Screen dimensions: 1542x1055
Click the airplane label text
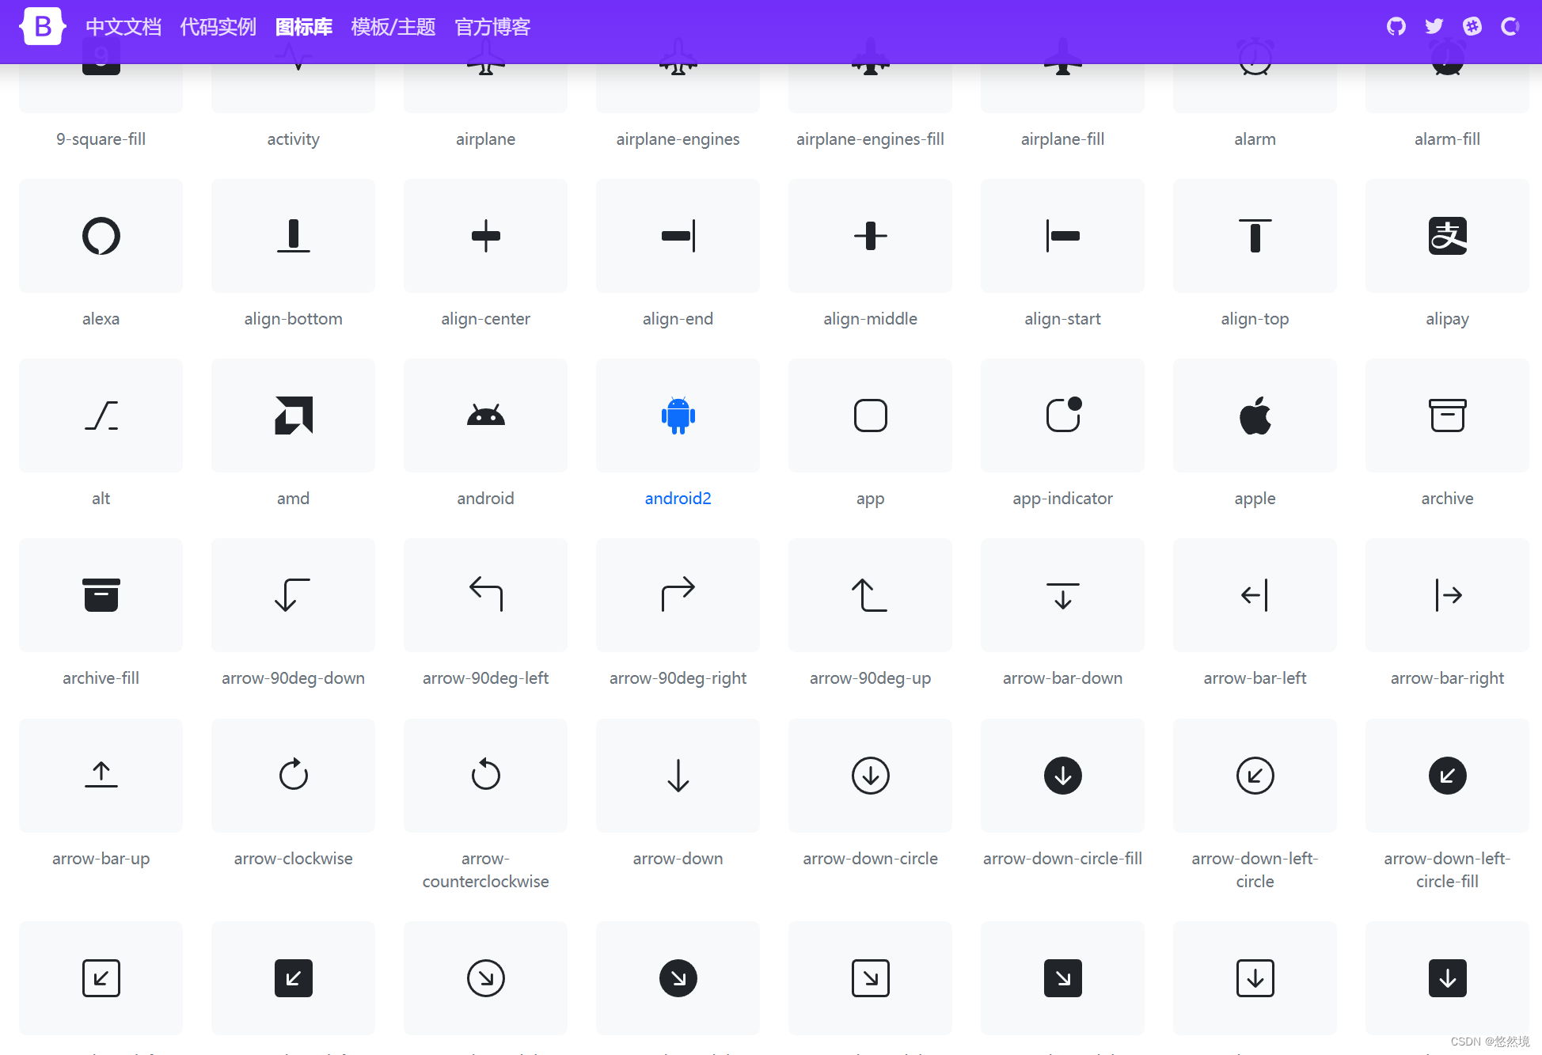click(x=485, y=139)
